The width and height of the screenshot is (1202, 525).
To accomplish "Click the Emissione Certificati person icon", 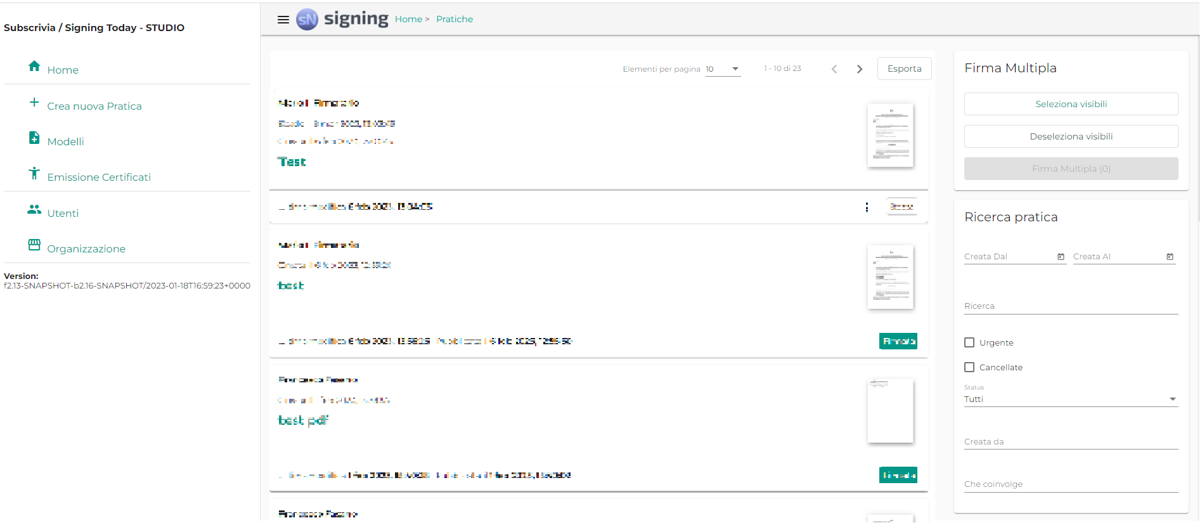I will pos(34,174).
